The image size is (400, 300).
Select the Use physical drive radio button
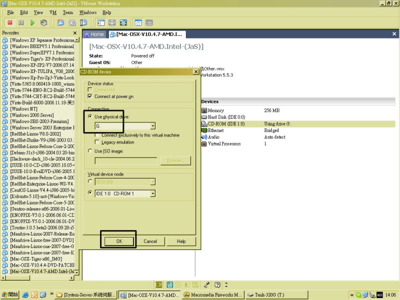pos(90,116)
